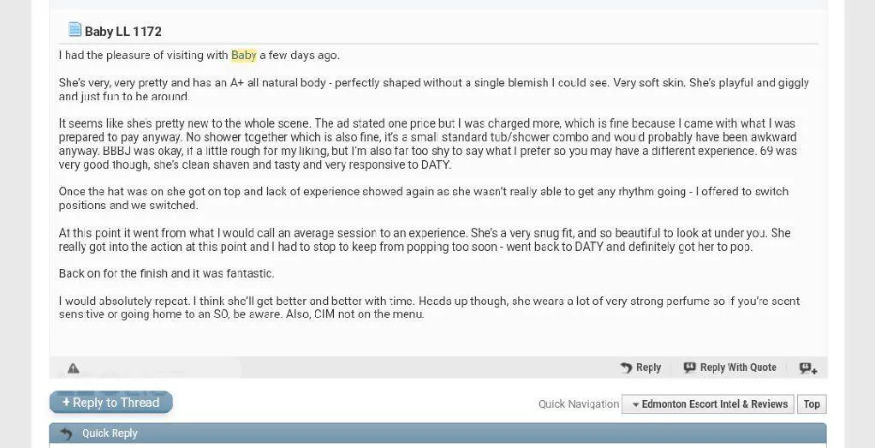Click the Reply text link under the post

pos(648,367)
